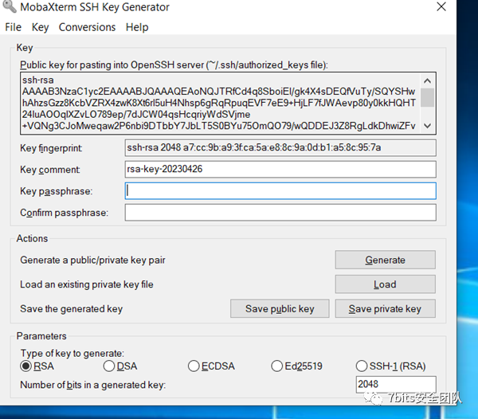Select the Ed25519 key type

296,366
